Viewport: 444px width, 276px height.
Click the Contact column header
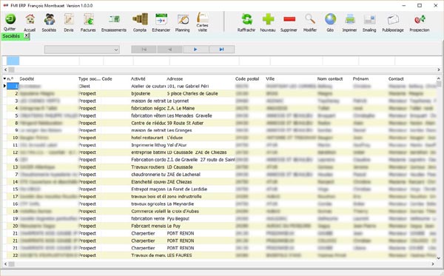point(396,78)
